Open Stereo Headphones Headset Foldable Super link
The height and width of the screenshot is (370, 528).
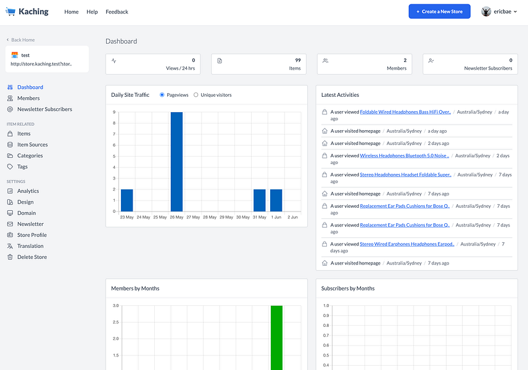coord(405,175)
